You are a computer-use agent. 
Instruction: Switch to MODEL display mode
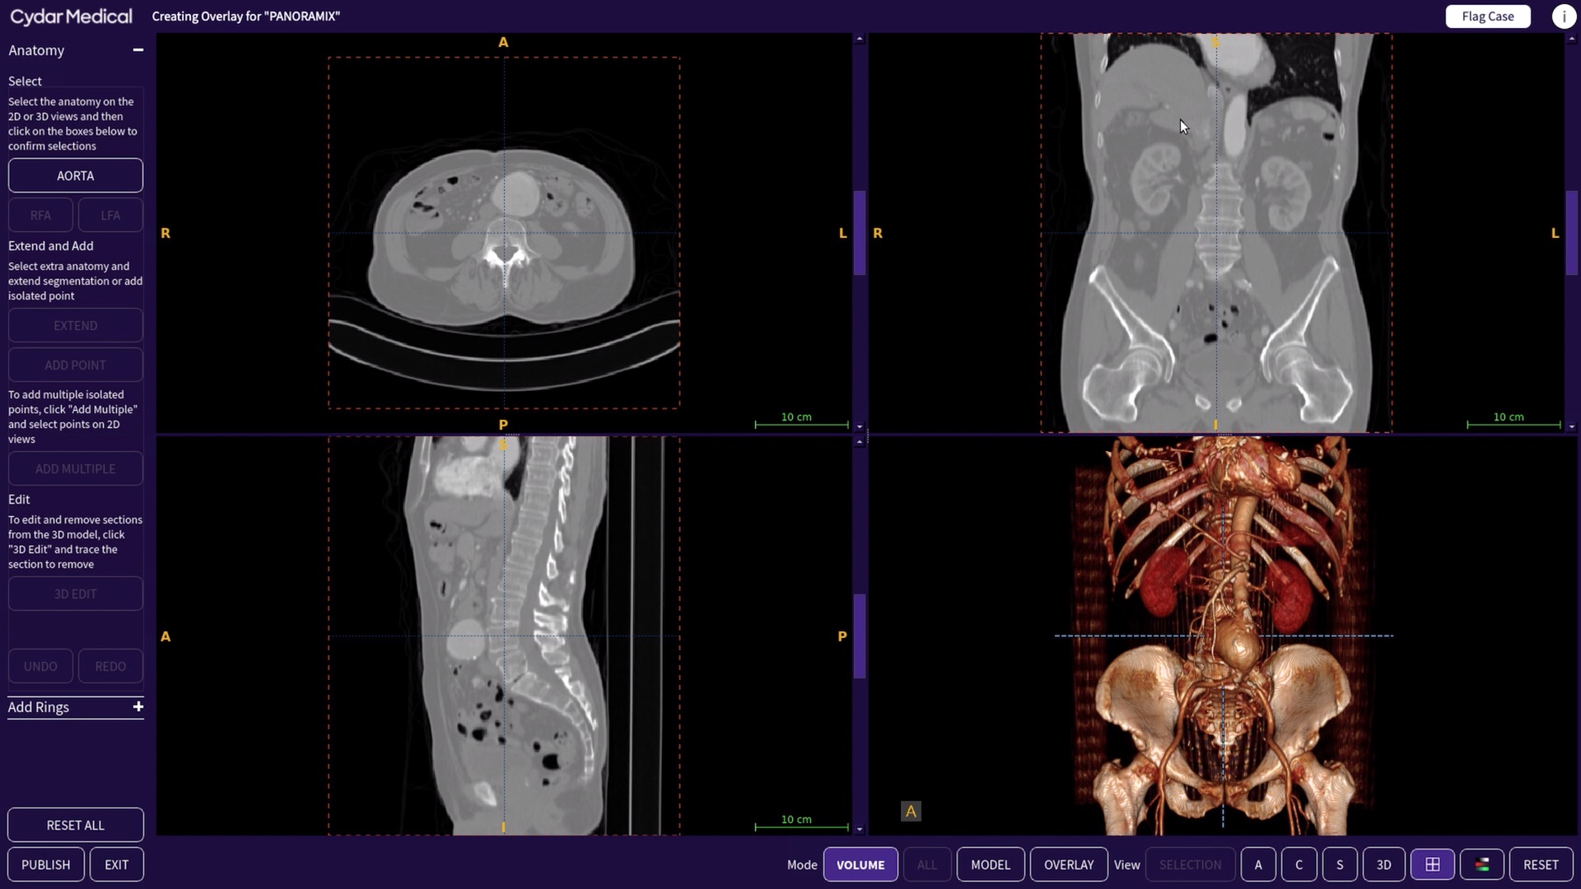[991, 864]
